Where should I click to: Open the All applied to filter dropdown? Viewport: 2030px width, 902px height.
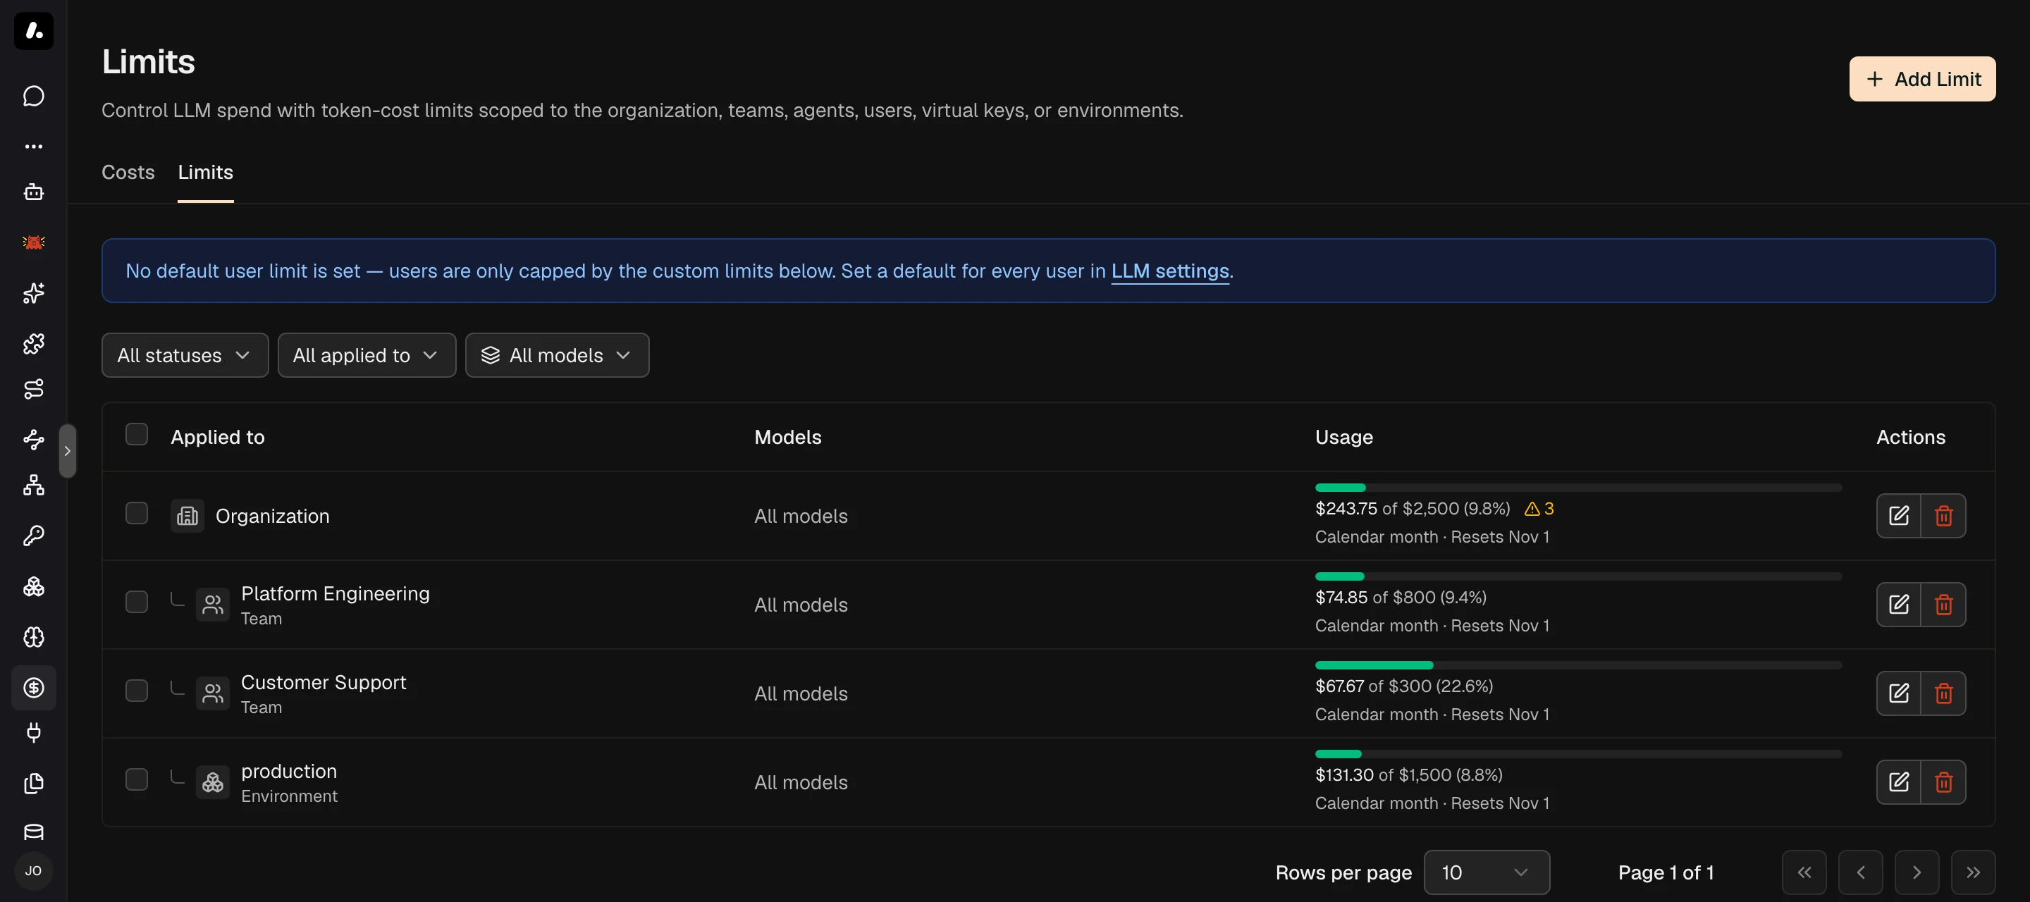pos(367,355)
